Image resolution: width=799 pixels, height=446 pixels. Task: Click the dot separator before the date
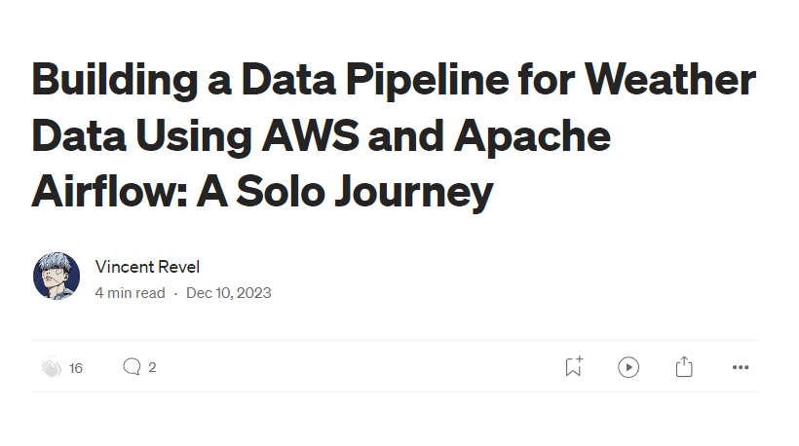tap(175, 292)
